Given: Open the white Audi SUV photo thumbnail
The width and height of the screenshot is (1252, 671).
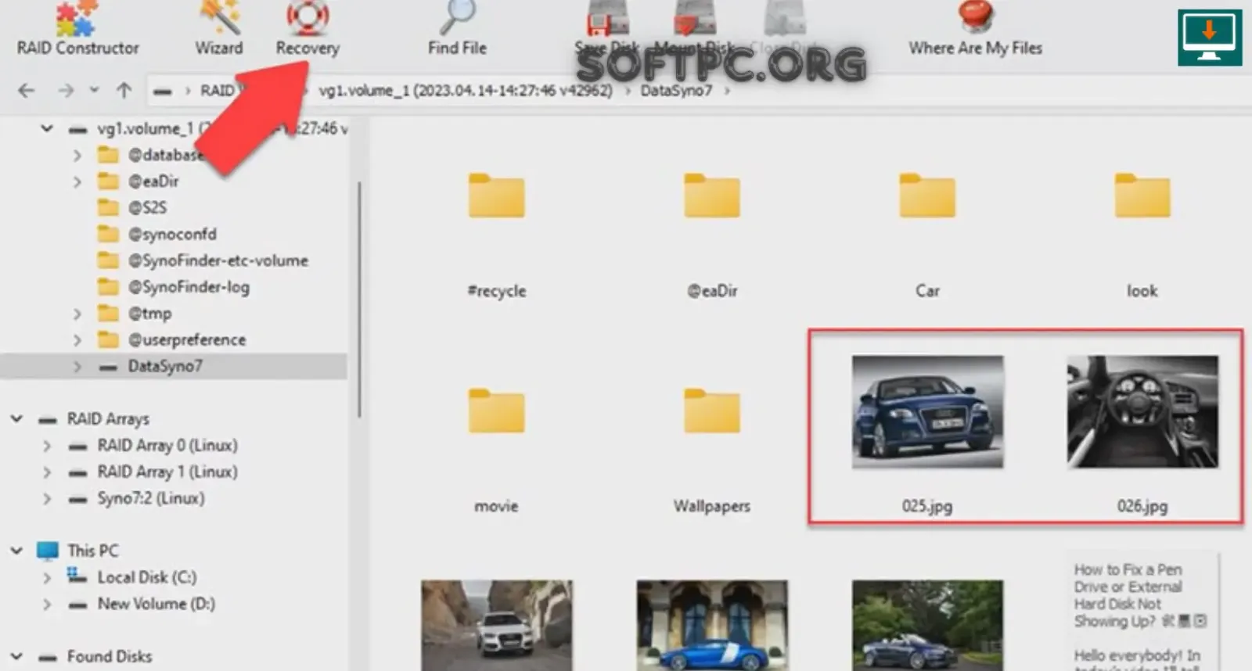Looking at the screenshot, I should [497, 625].
